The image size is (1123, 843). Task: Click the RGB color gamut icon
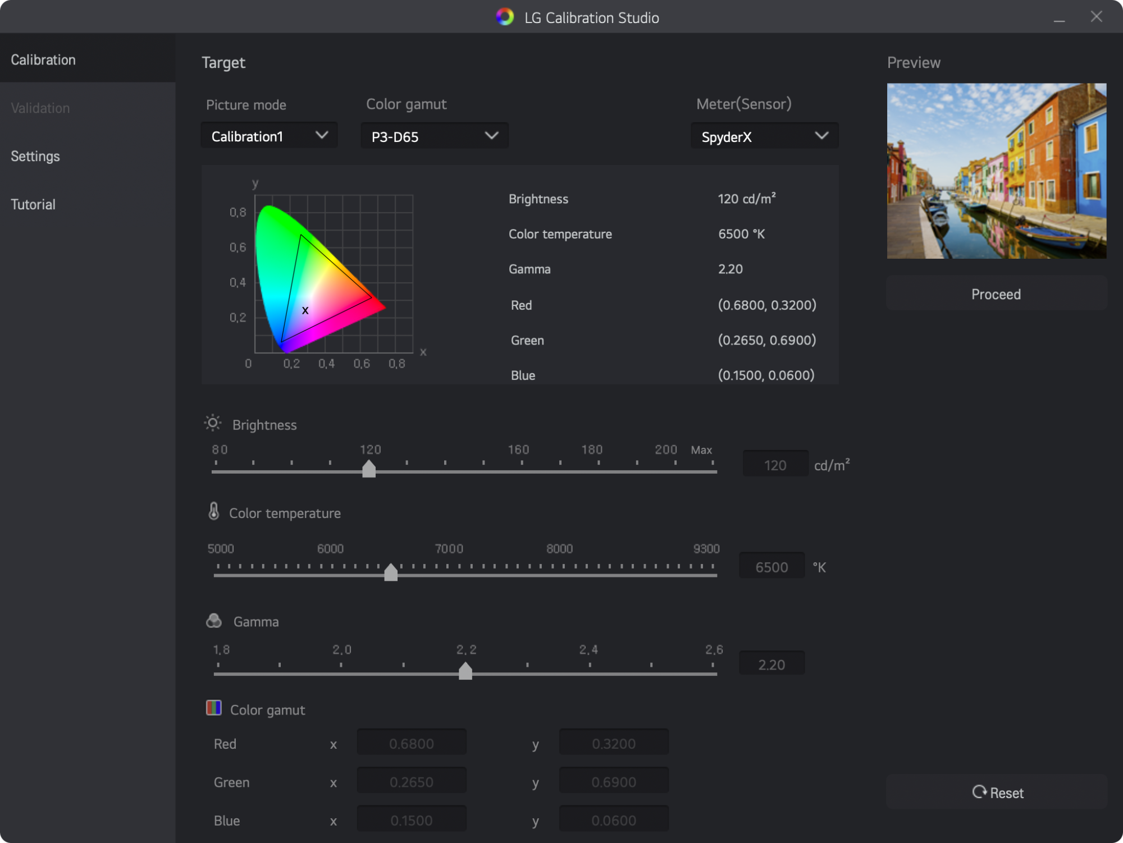point(214,708)
